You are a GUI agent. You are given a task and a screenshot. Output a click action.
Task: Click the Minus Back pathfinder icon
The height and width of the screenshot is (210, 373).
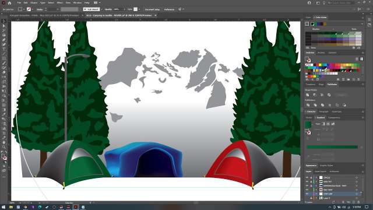pyautogui.click(x=344, y=105)
